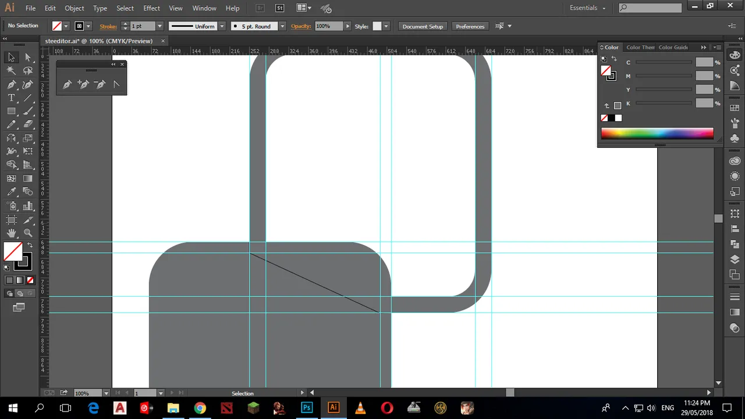The height and width of the screenshot is (419, 745).
Task: Reset to default fill and stroke
Action: coord(7,268)
